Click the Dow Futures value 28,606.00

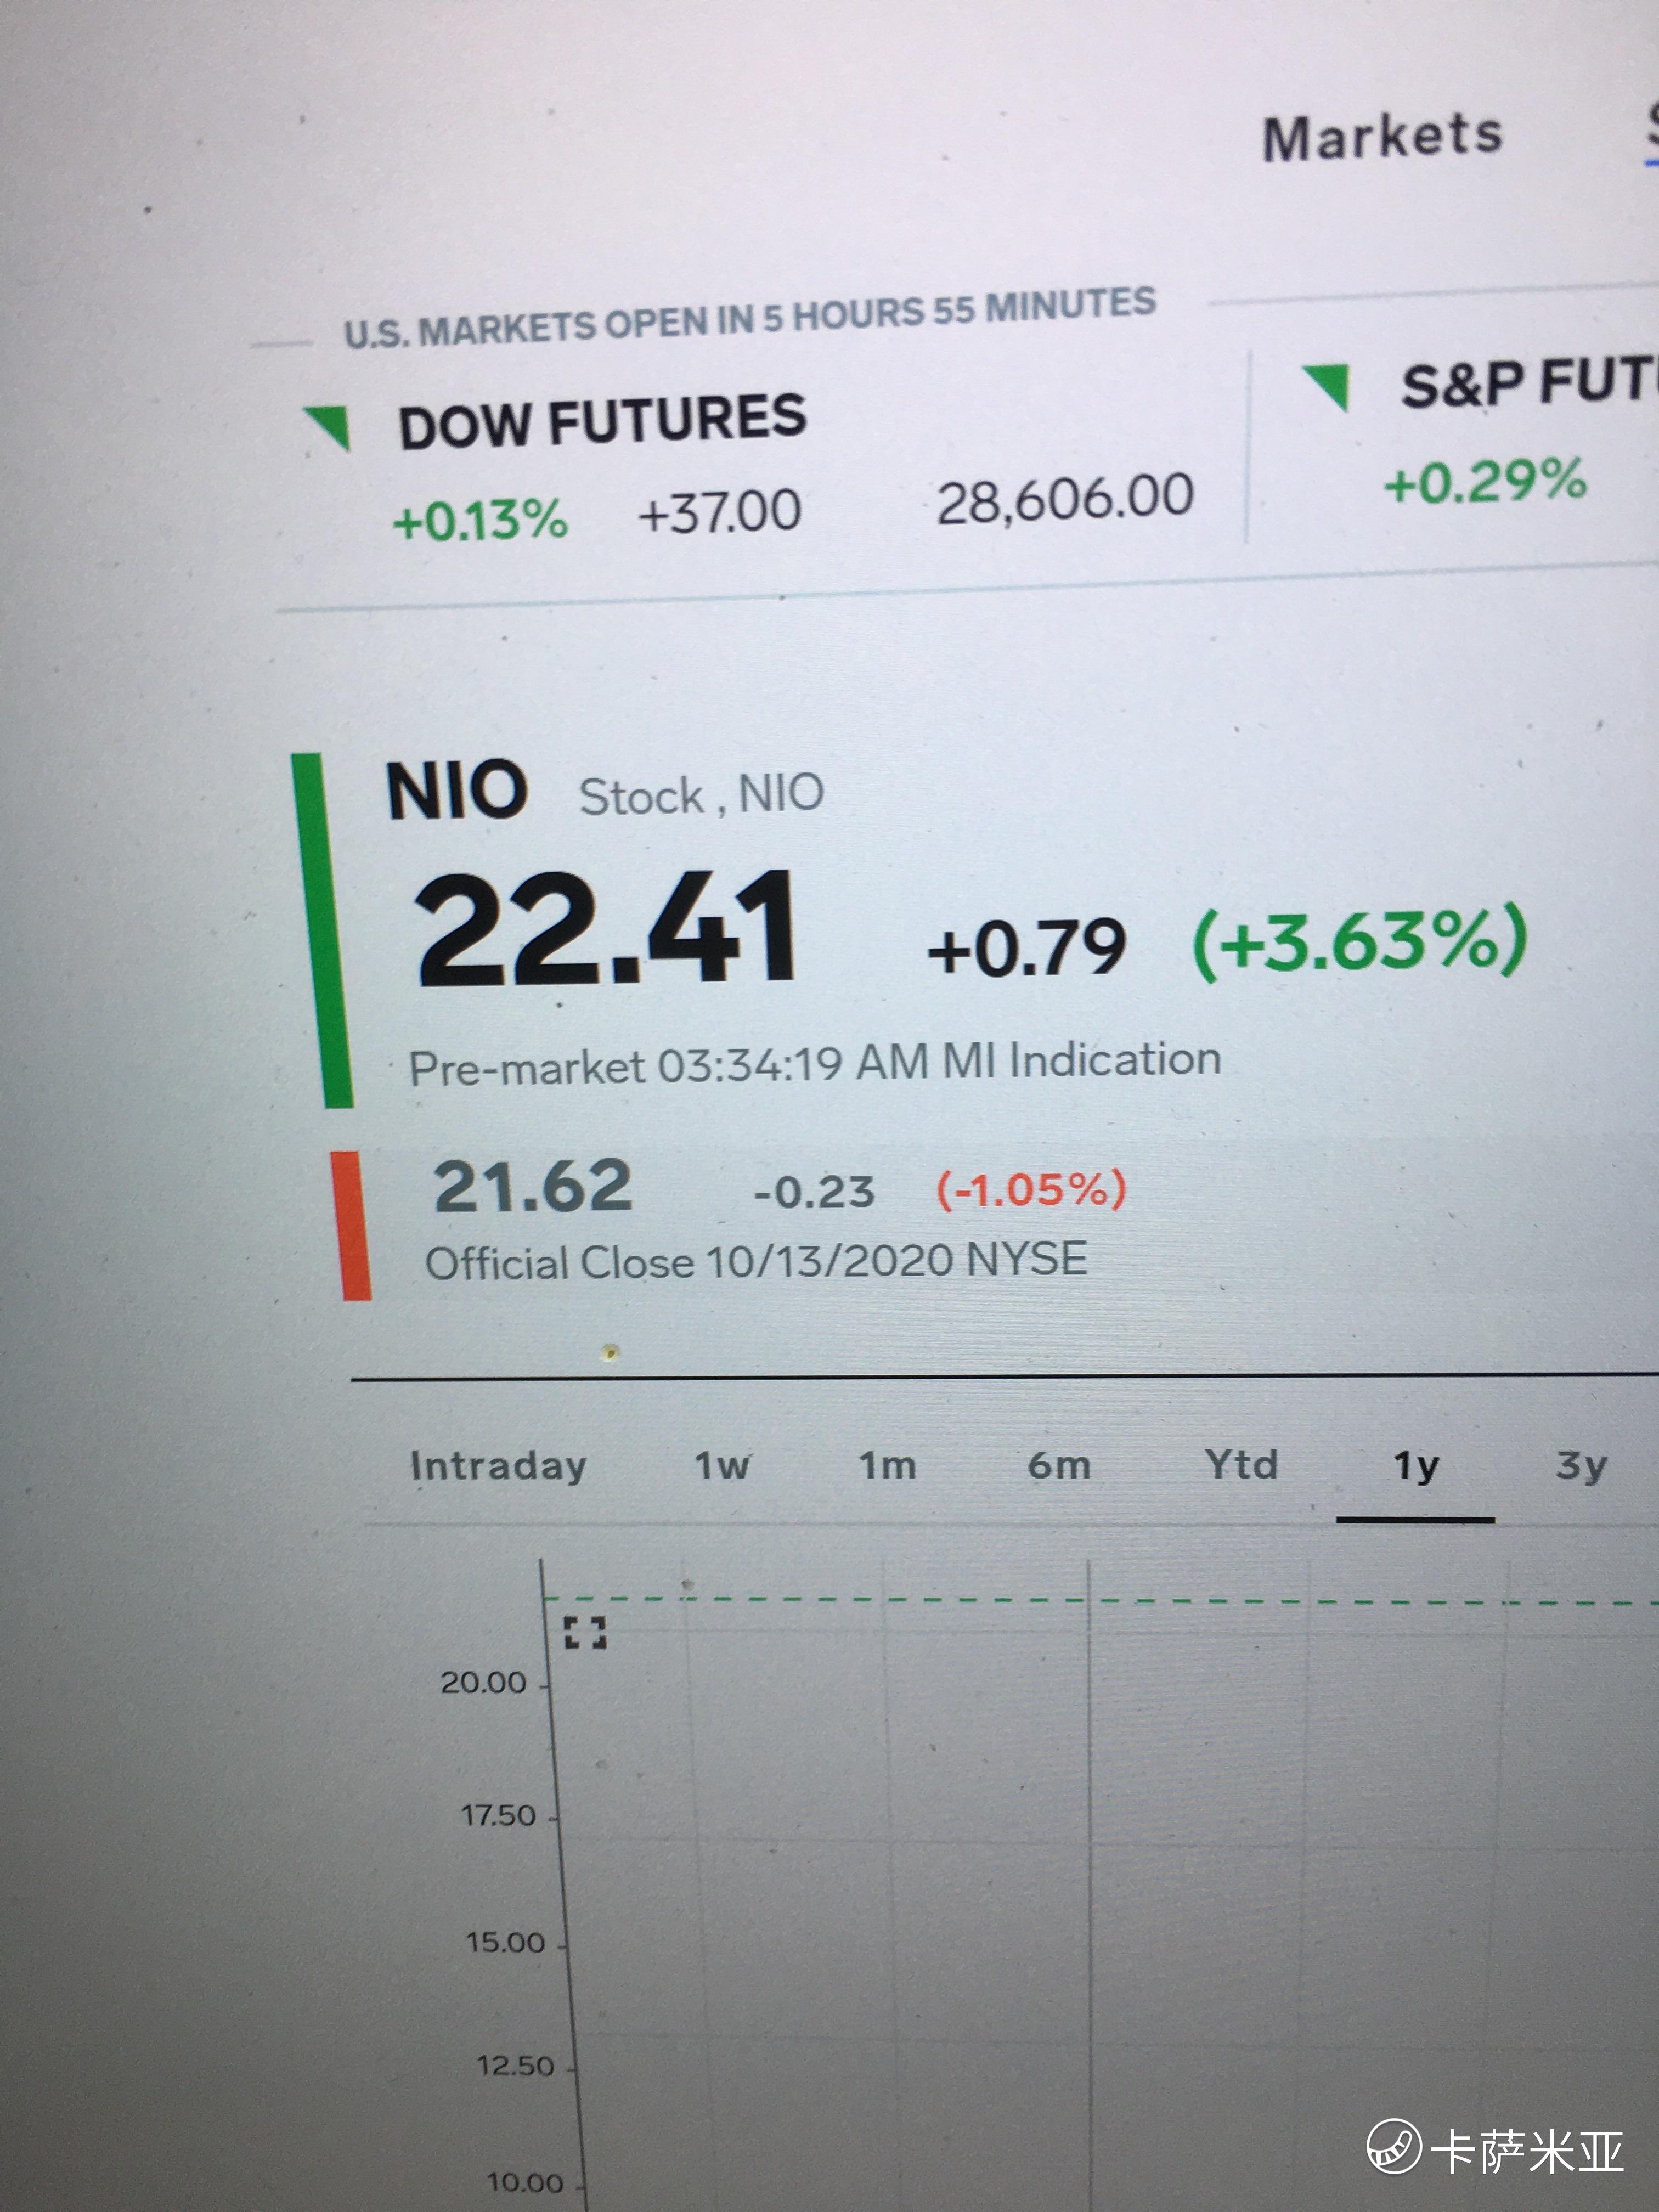[x=1065, y=499]
